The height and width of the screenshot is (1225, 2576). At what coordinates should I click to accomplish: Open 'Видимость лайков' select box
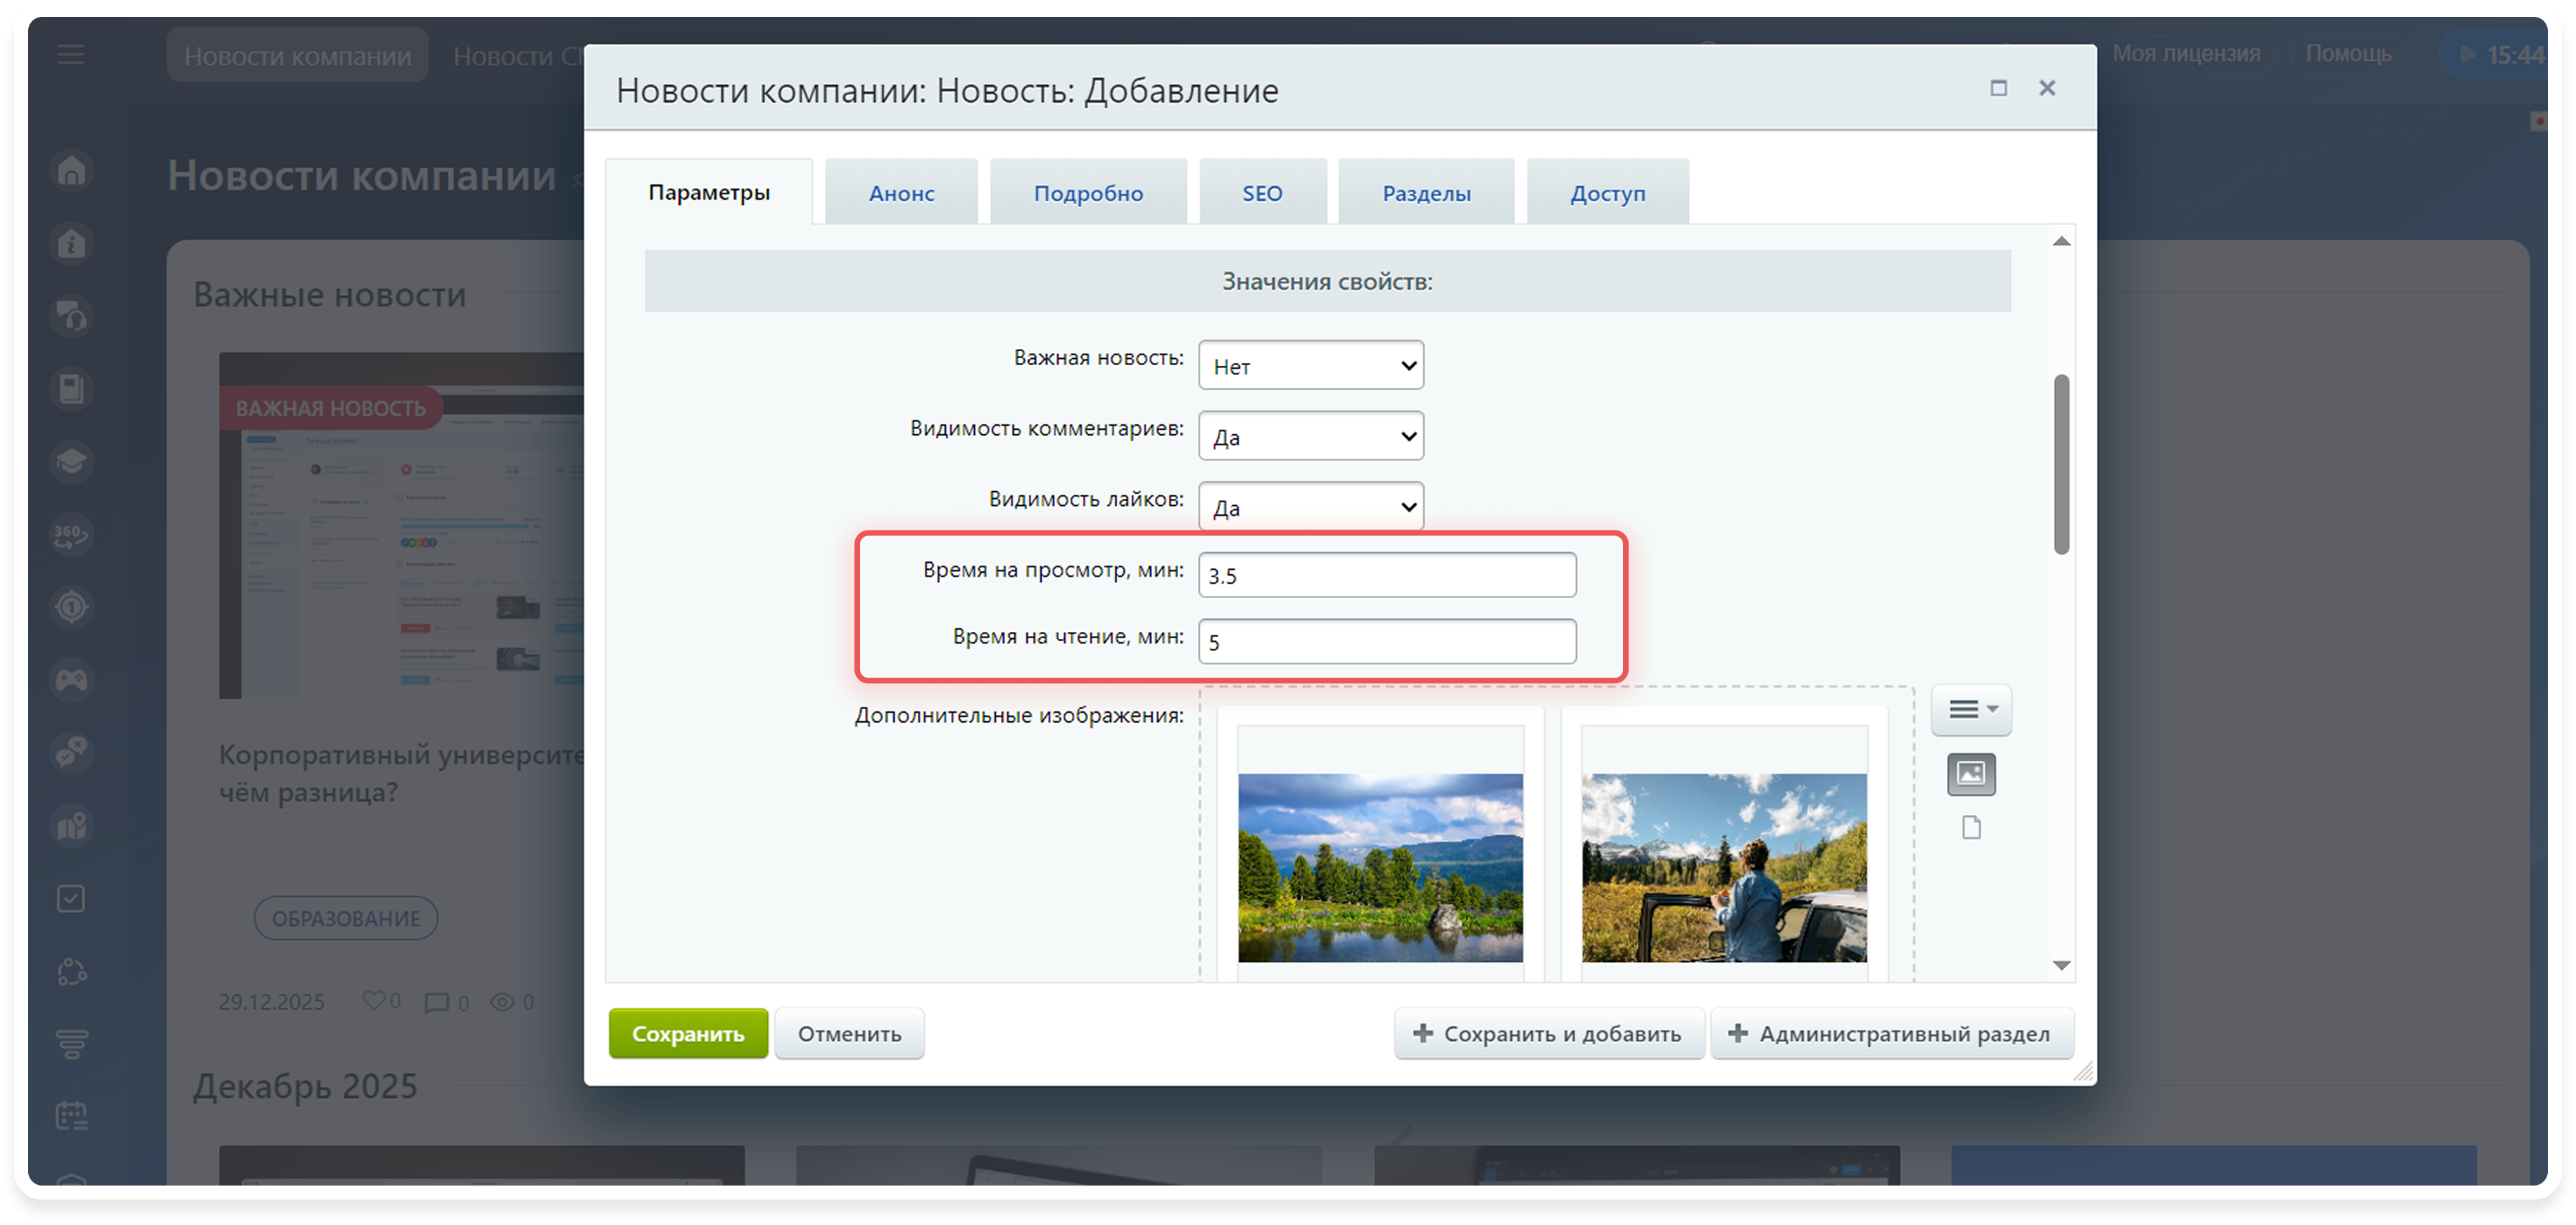coord(1310,507)
